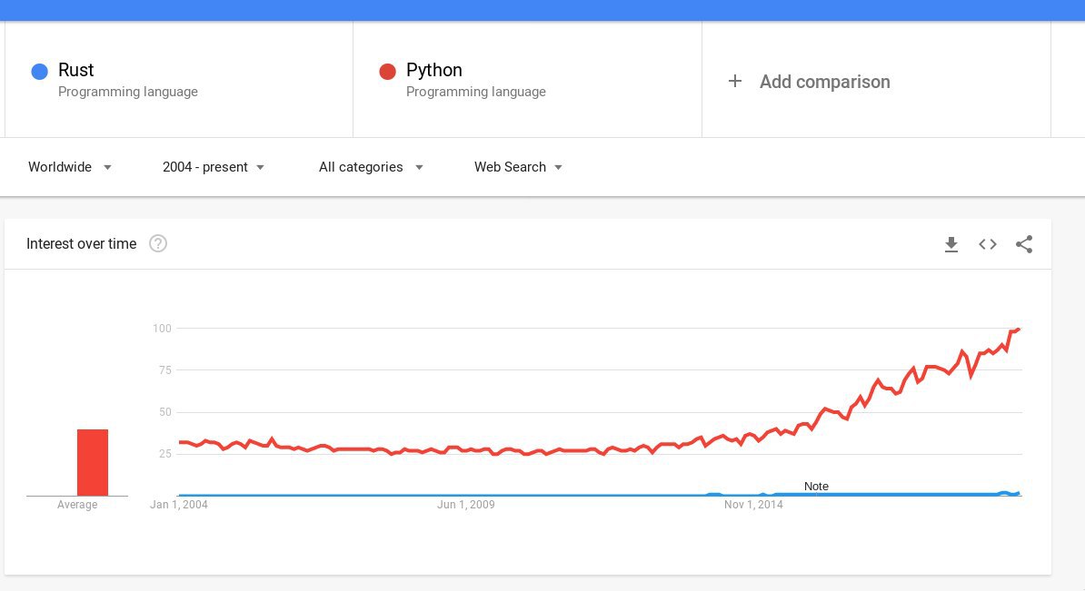
Task: Open help for Interest over time
Action: (158, 243)
